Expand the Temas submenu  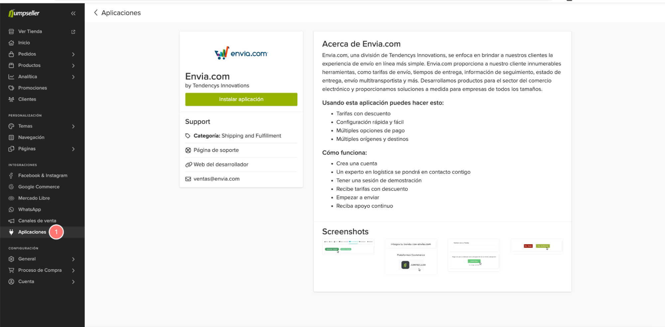(x=73, y=126)
